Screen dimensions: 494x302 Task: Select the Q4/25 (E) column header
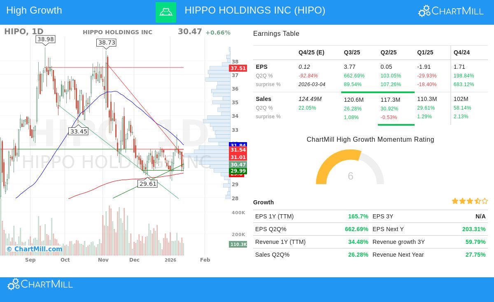click(311, 52)
